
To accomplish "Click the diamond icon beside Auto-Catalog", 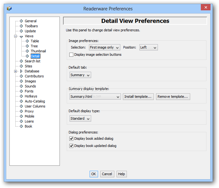I will click(21, 101).
